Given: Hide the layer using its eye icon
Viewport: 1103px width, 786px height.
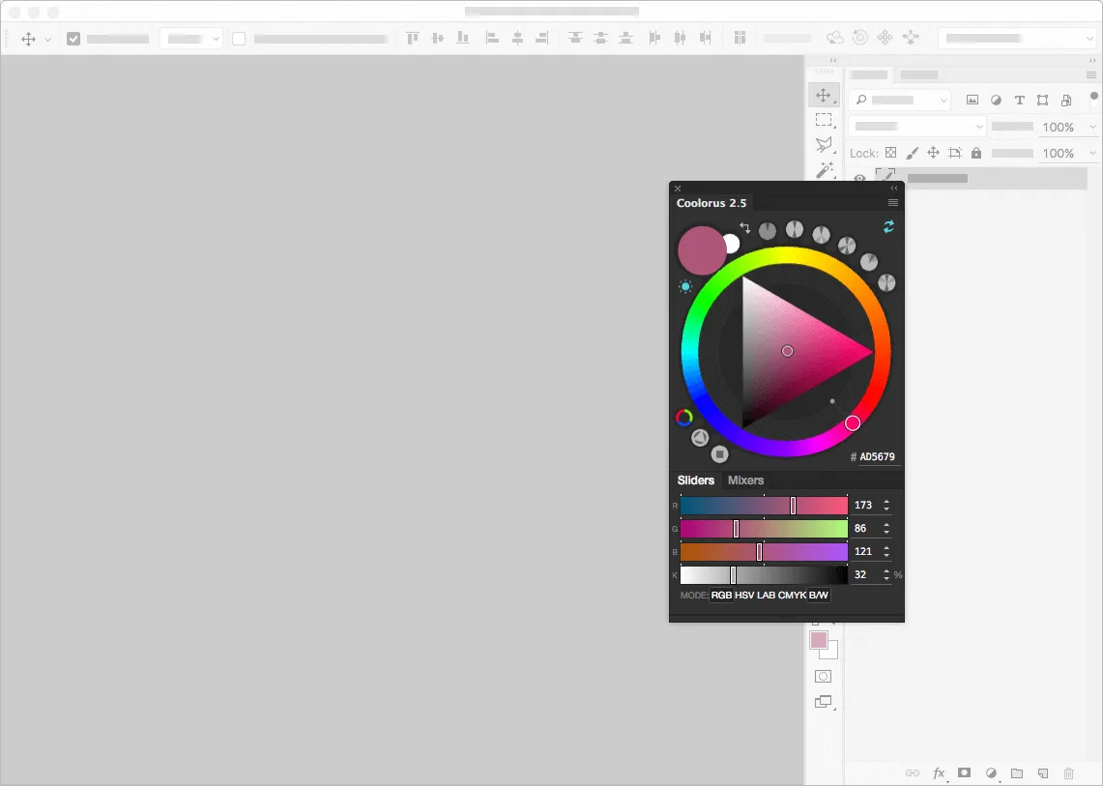Looking at the screenshot, I should pyautogui.click(x=859, y=178).
